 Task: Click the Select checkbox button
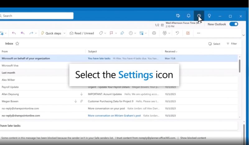pyautogui.click(x=214, y=44)
